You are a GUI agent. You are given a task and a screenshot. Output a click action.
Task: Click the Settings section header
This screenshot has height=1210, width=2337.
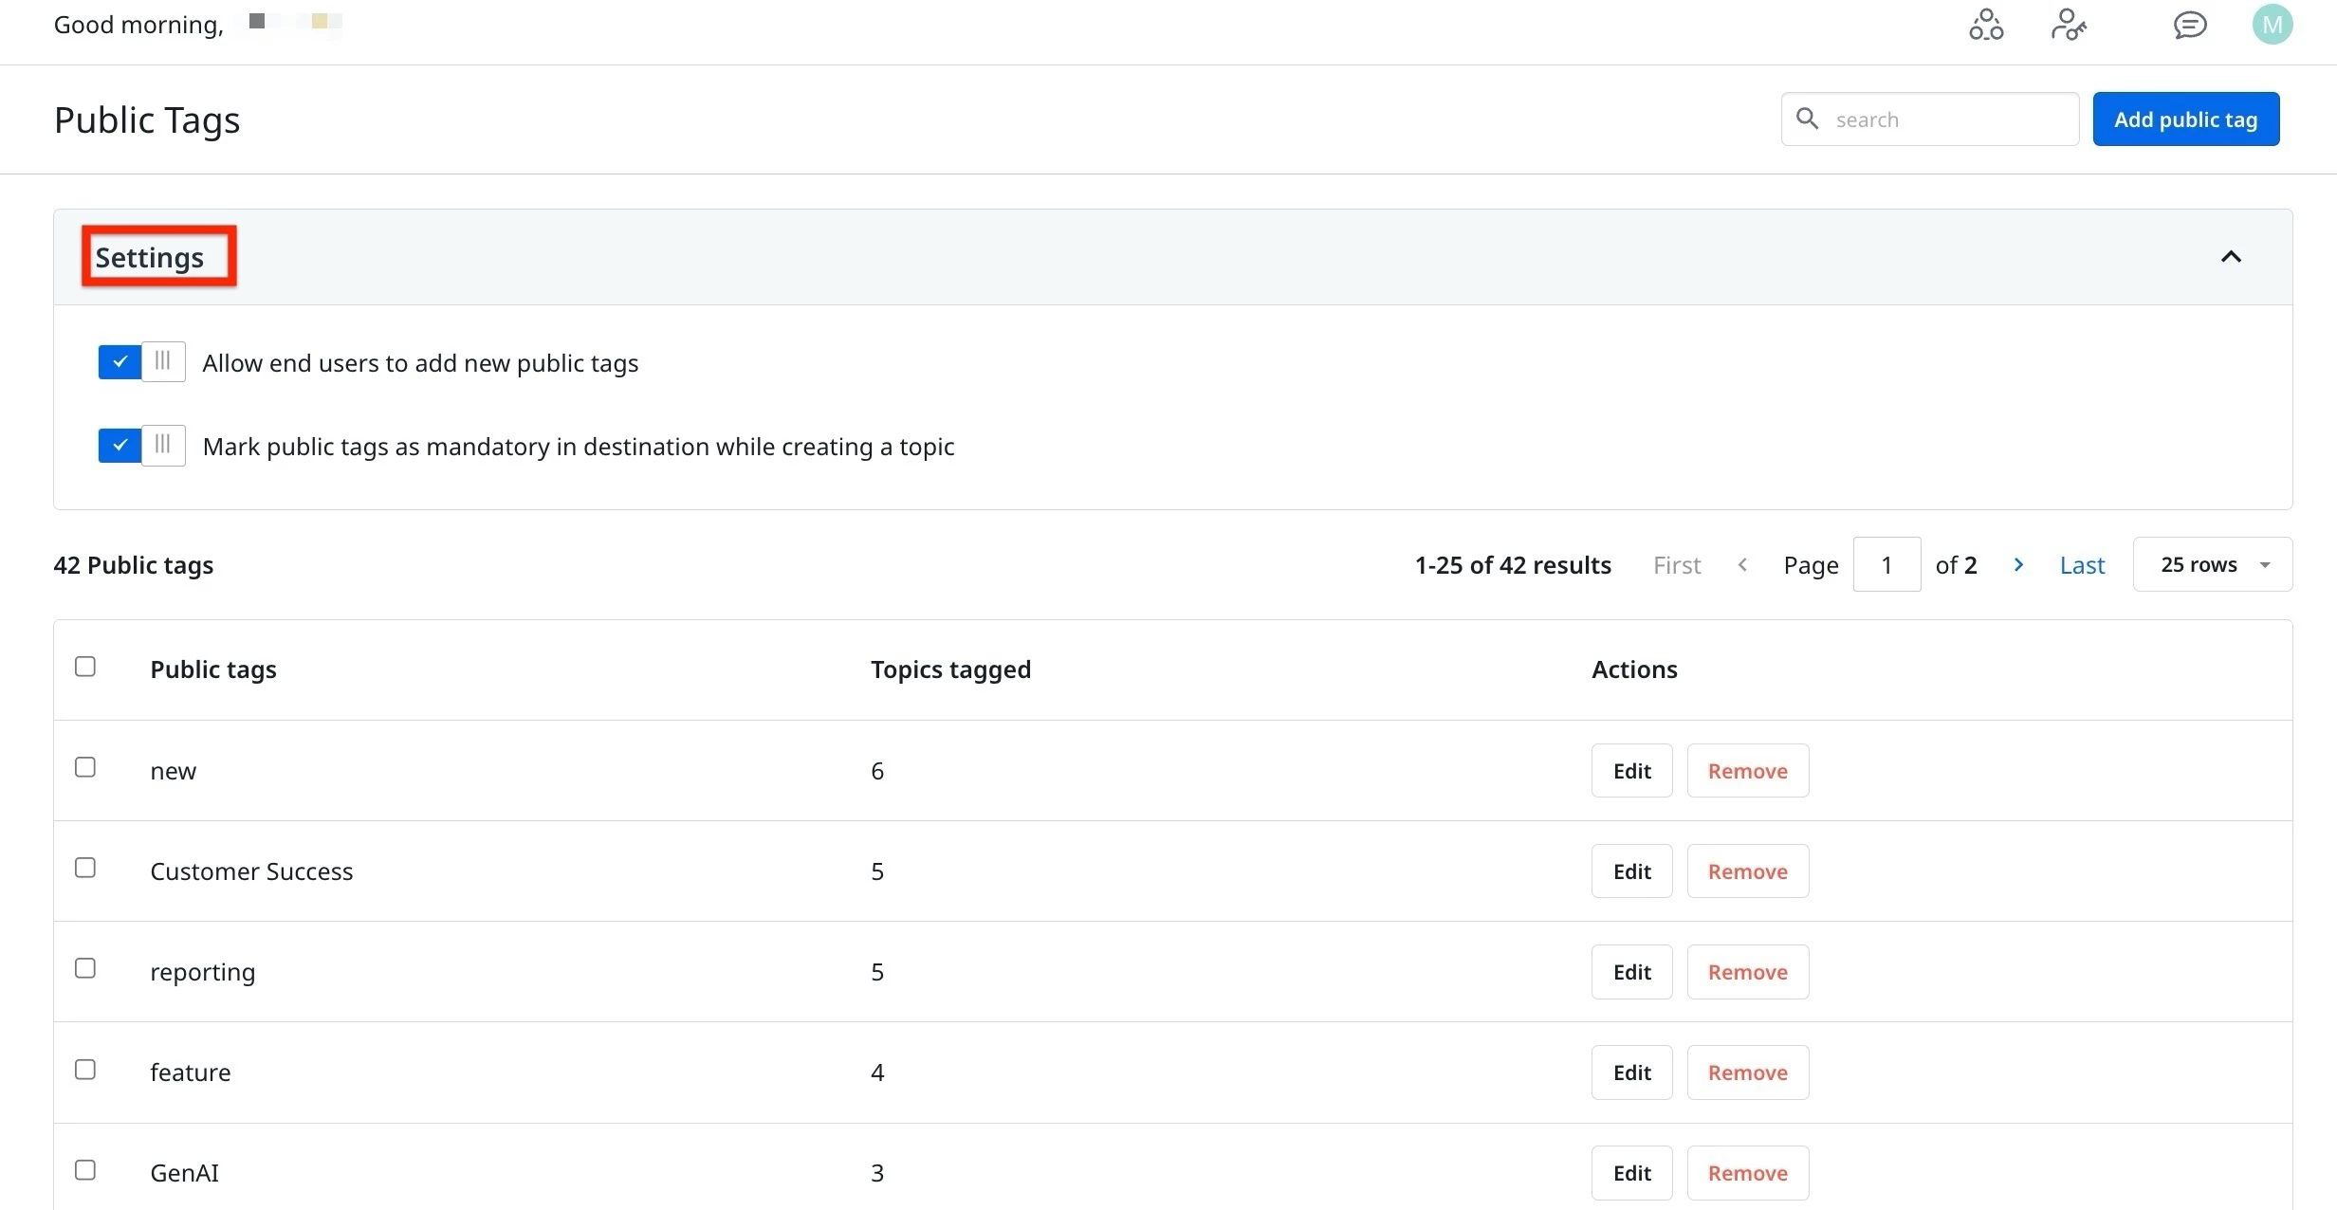click(x=150, y=257)
